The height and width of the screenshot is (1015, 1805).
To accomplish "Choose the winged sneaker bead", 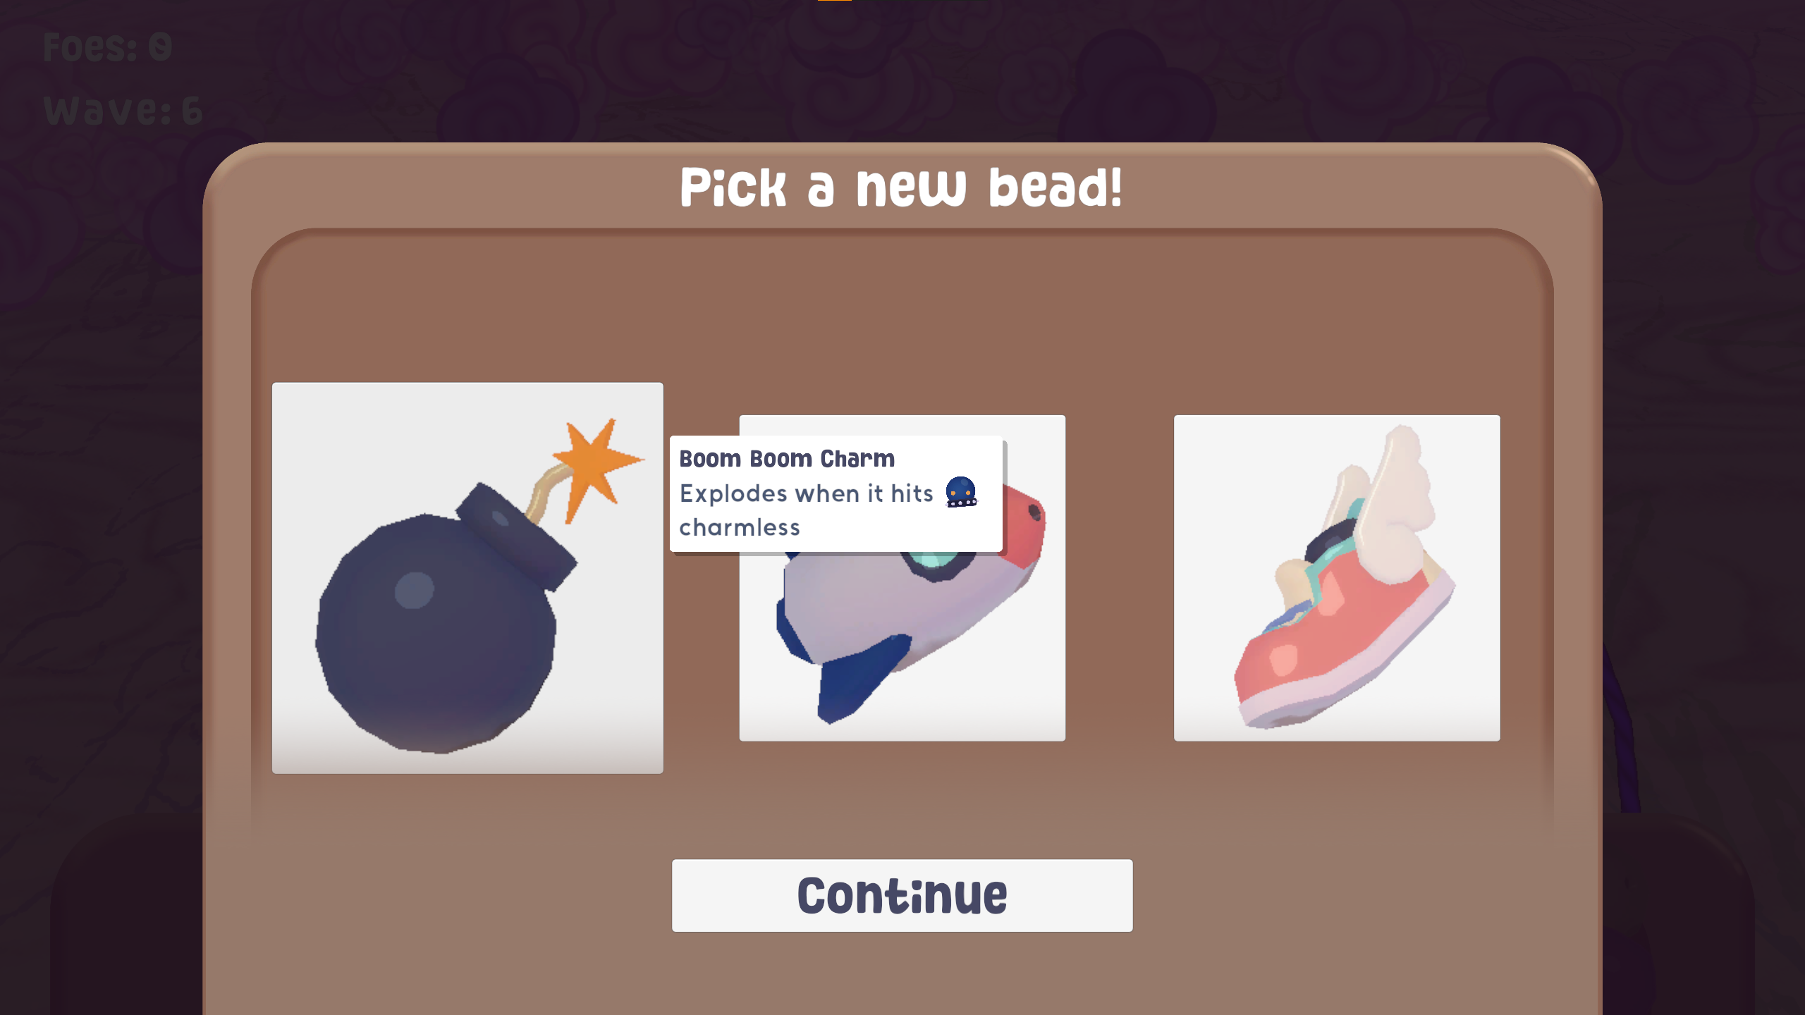I will pyautogui.click(x=1337, y=578).
